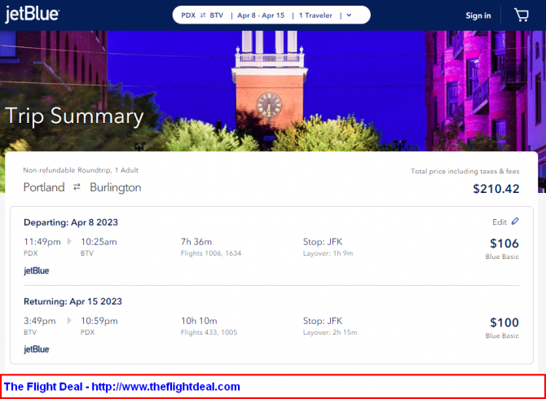Click the total price $210.42
The height and width of the screenshot is (399, 546).
pyautogui.click(x=495, y=189)
